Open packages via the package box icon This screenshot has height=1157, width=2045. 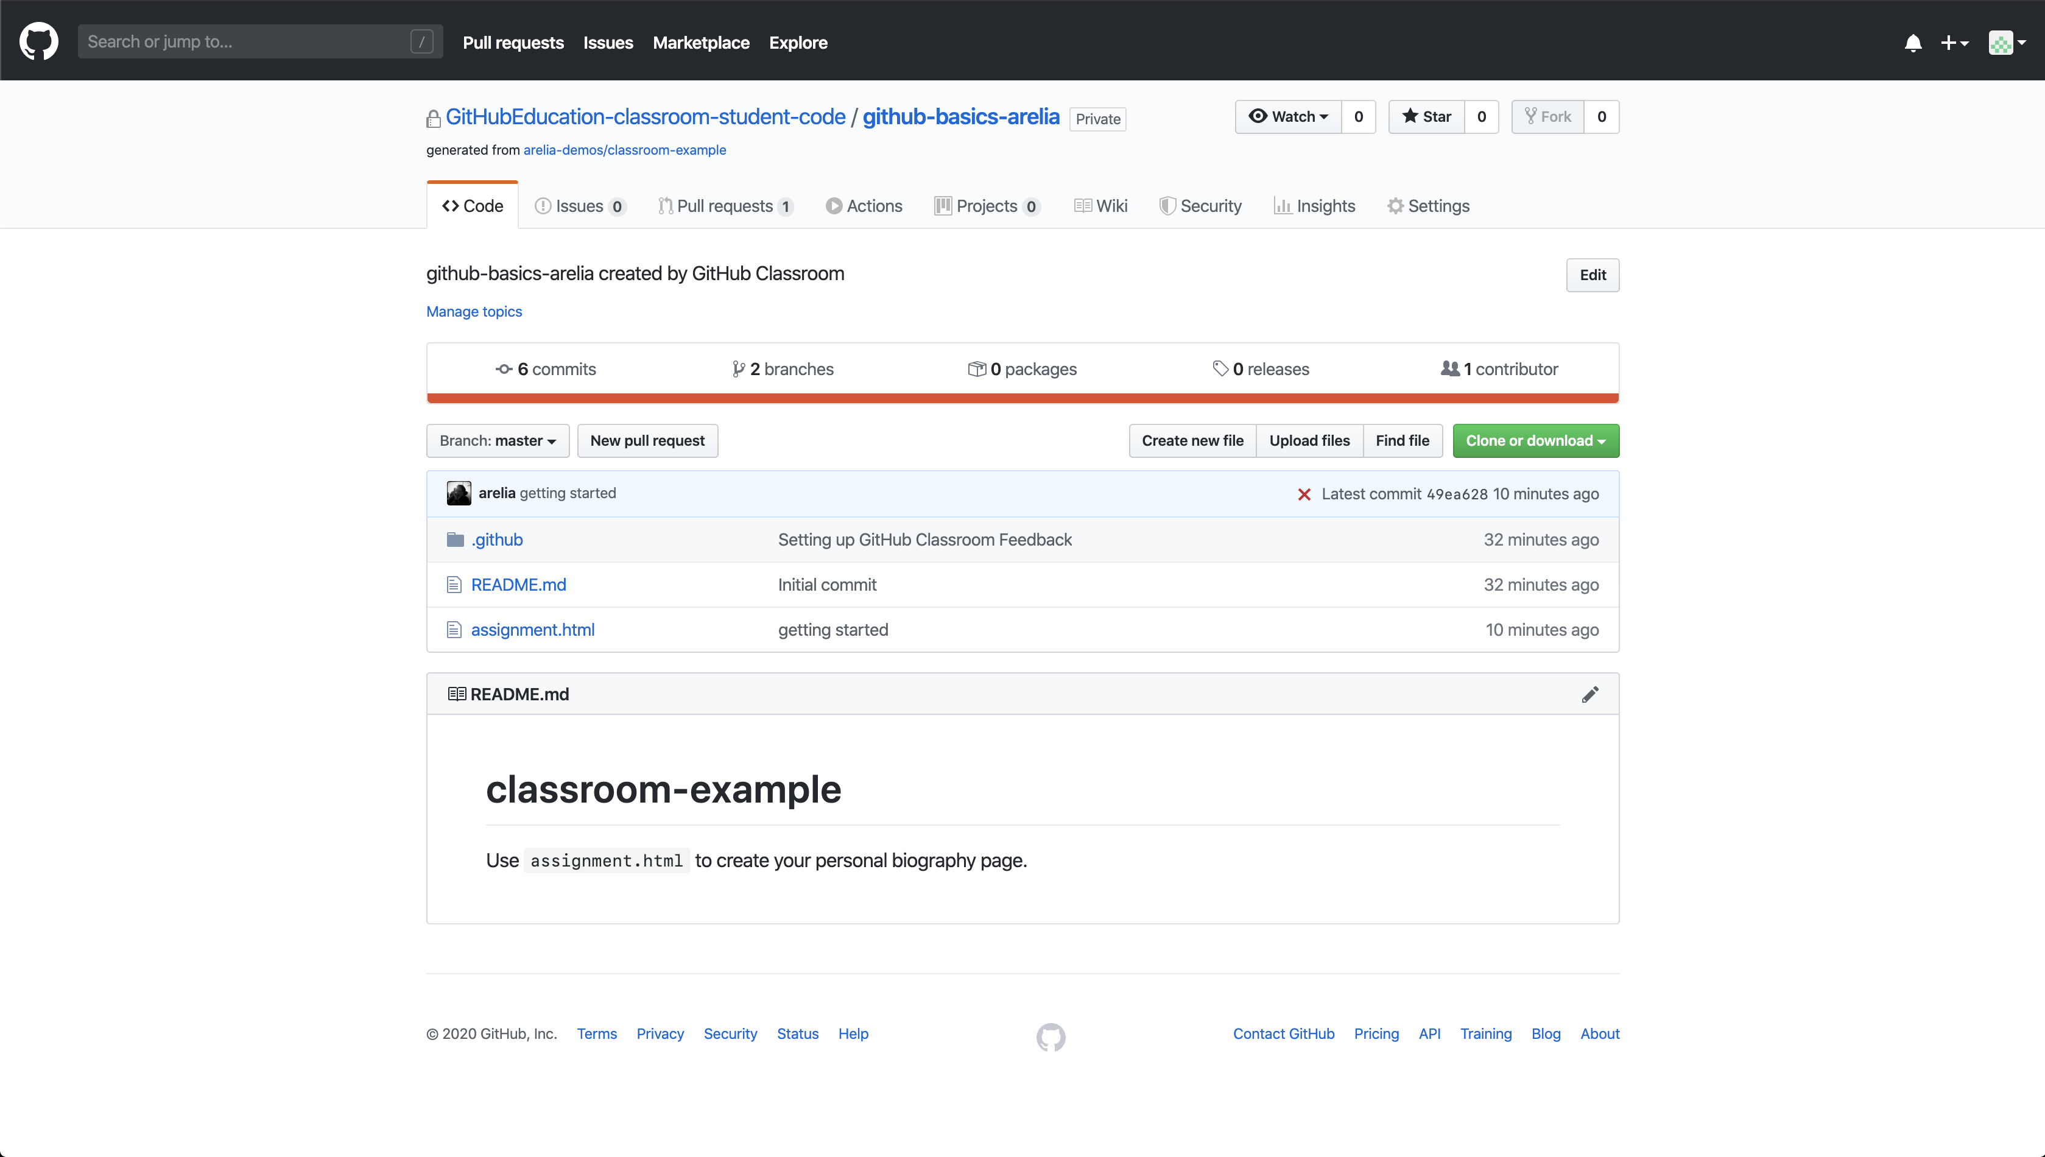click(x=979, y=368)
